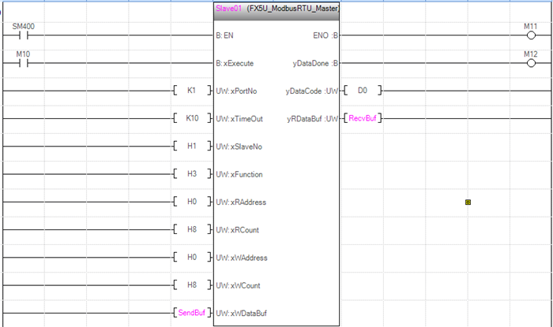Click the H8 value for xWCount
Image resolution: width=553 pixels, height=327 pixels.
click(x=191, y=285)
